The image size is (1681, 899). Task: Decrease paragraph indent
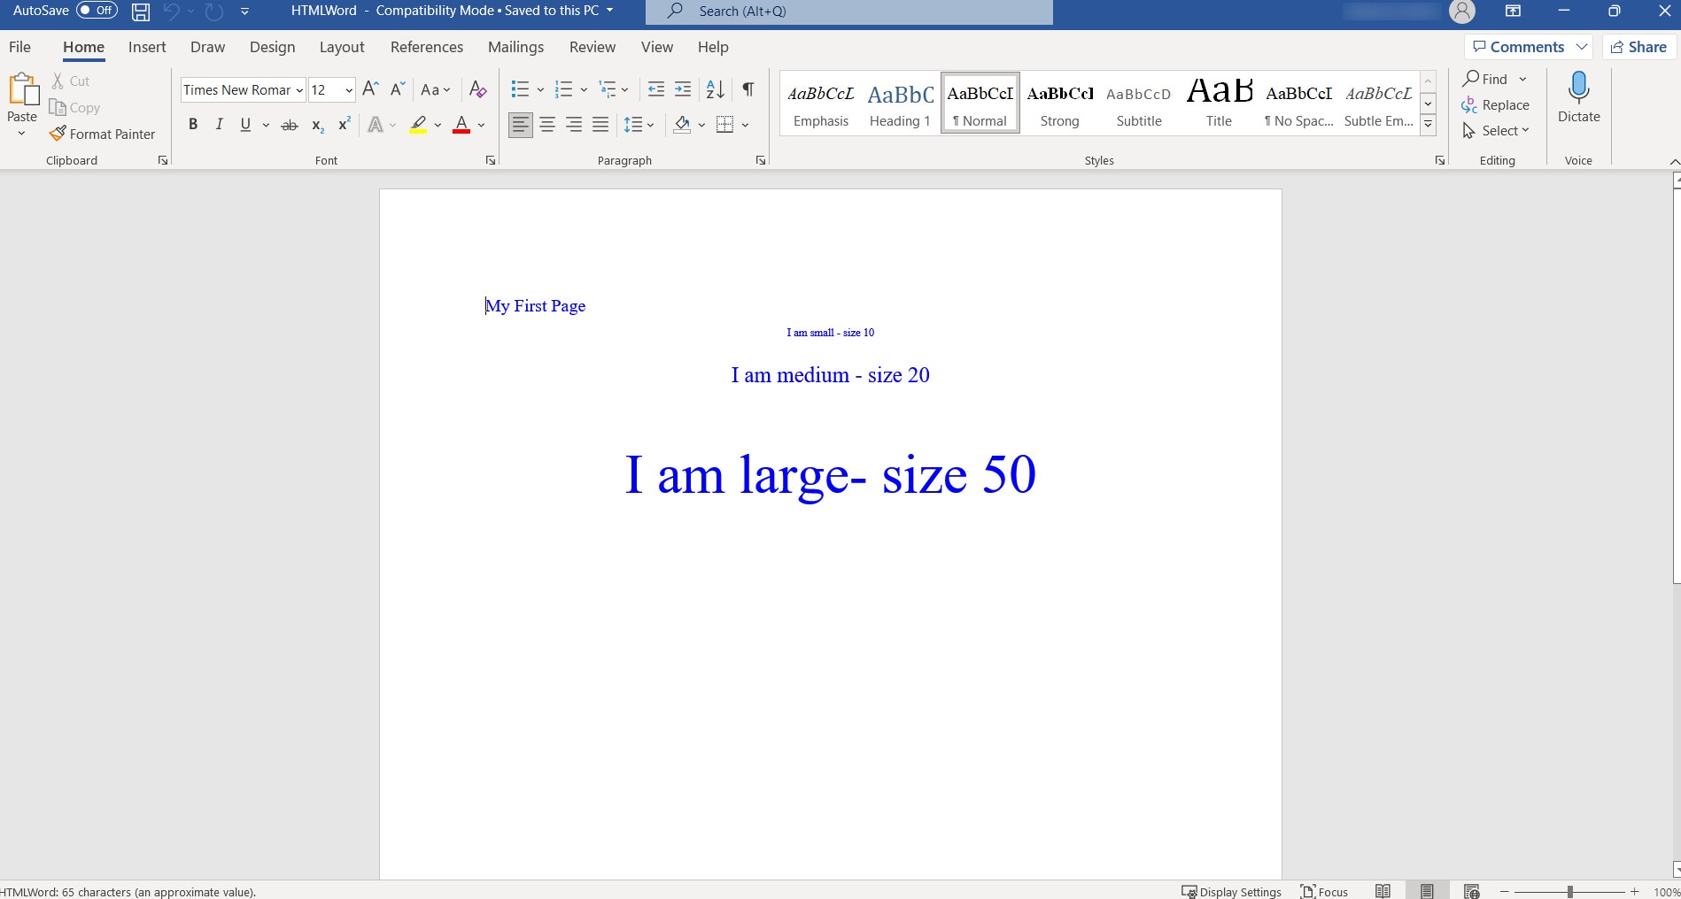pos(656,88)
